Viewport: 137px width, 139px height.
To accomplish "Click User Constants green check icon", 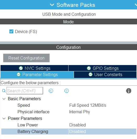I will pos(90,74).
